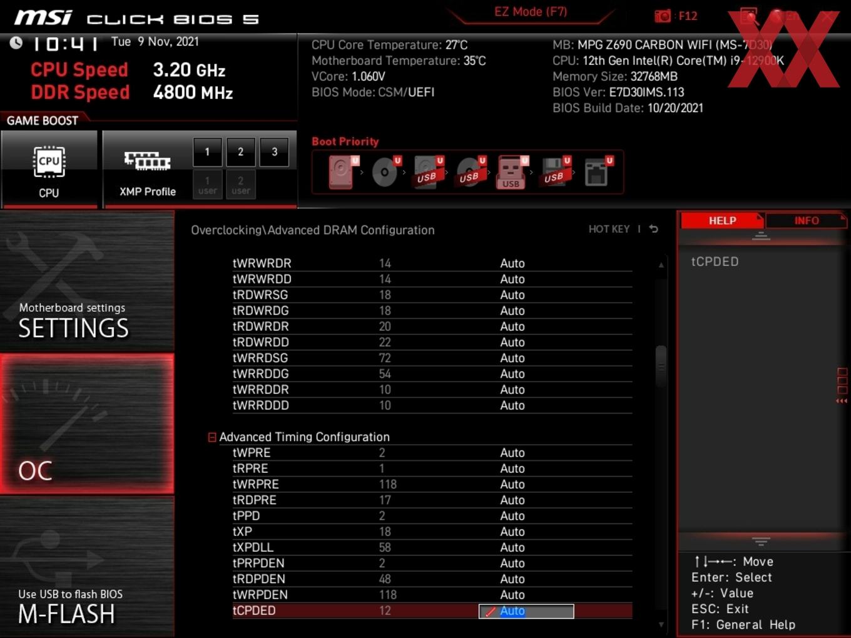Switch to the HELP tab
The height and width of the screenshot is (638, 851).
click(722, 221)
